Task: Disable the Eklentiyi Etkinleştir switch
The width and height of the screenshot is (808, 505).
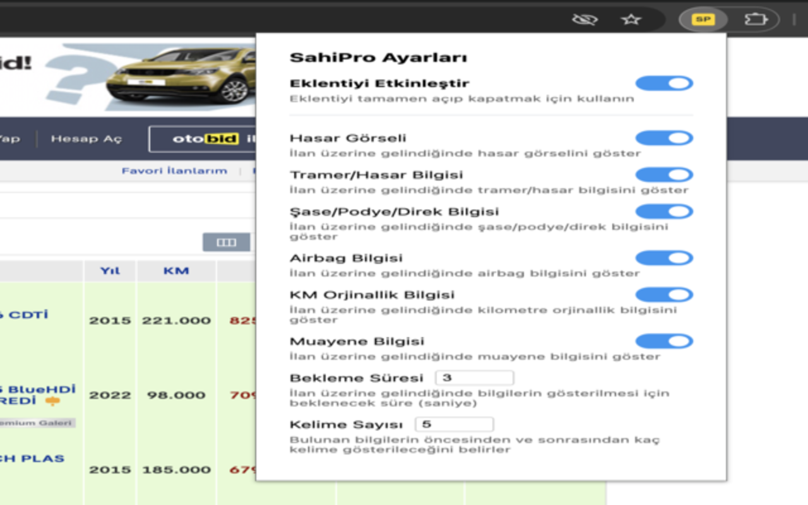Action: [x=664, y=83]
